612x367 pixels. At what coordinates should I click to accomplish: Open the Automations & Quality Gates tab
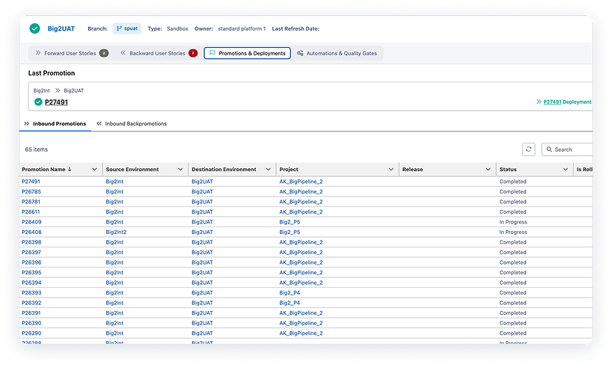pyautogui.click(x=337, y=53)
